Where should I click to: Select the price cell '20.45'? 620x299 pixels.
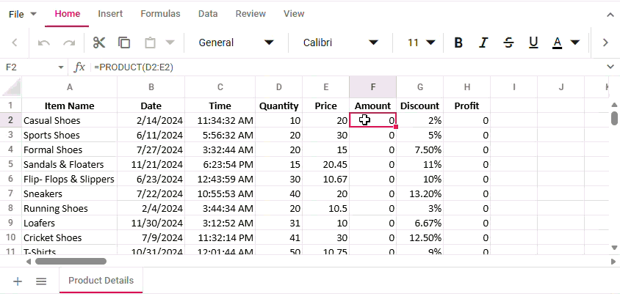pos(326,164)
